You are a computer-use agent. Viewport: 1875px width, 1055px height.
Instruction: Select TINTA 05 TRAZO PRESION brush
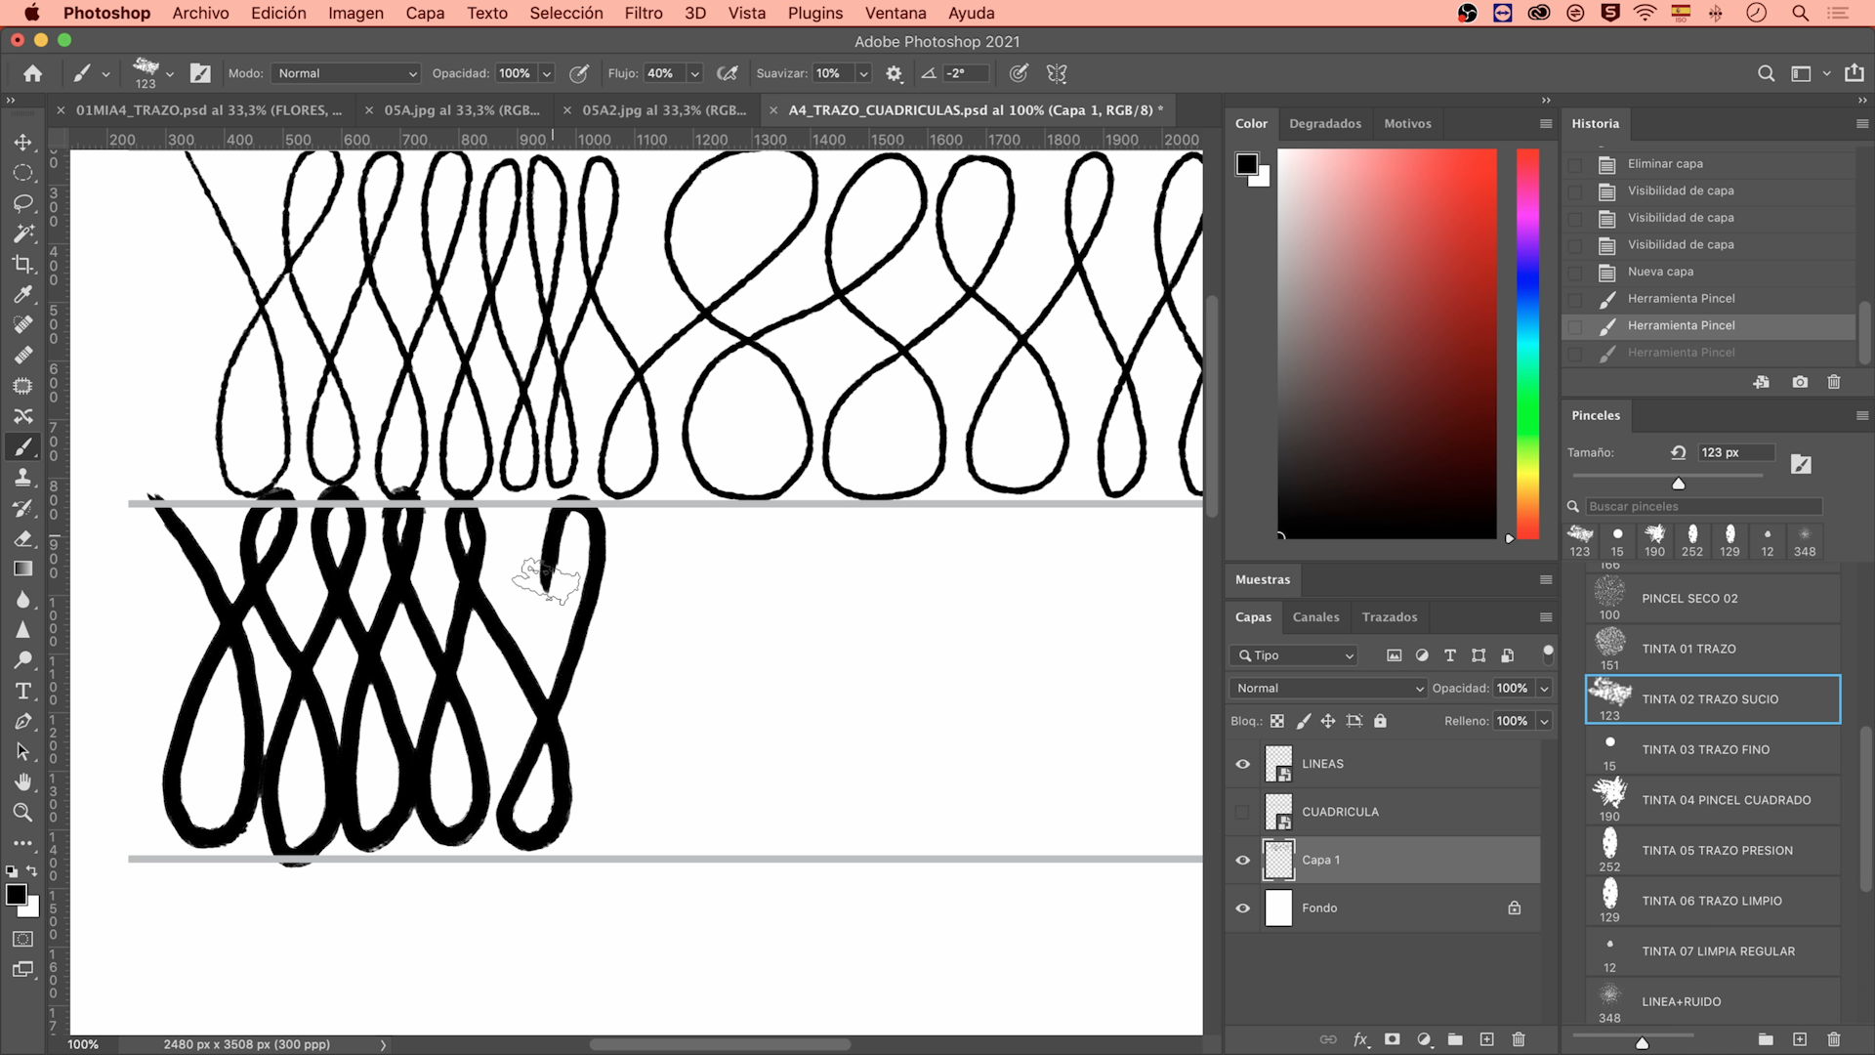[x=1716, y=851]
